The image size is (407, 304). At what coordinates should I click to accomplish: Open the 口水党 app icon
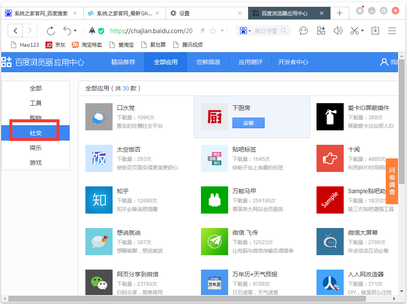coord(99,117)
